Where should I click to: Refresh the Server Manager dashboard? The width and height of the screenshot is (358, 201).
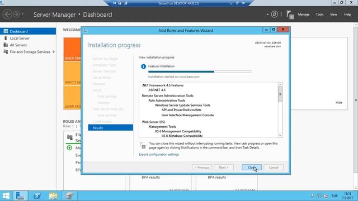tap(274, 15)
